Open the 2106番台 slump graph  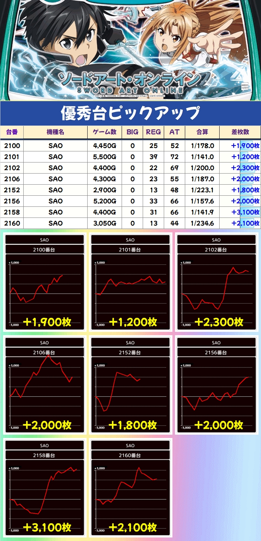tap(44, 391)
